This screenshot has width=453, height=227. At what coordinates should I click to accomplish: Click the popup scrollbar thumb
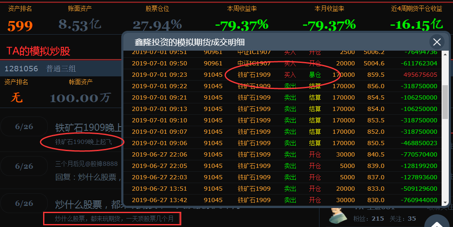pos(445,102)
